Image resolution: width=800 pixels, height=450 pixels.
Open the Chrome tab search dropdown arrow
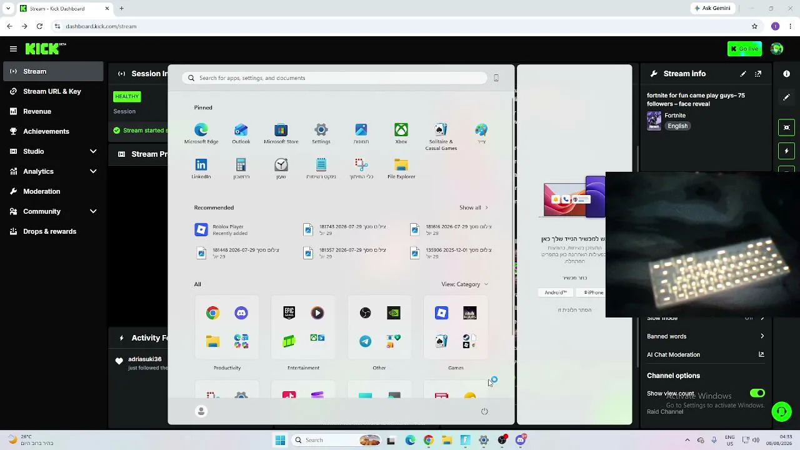8,9
